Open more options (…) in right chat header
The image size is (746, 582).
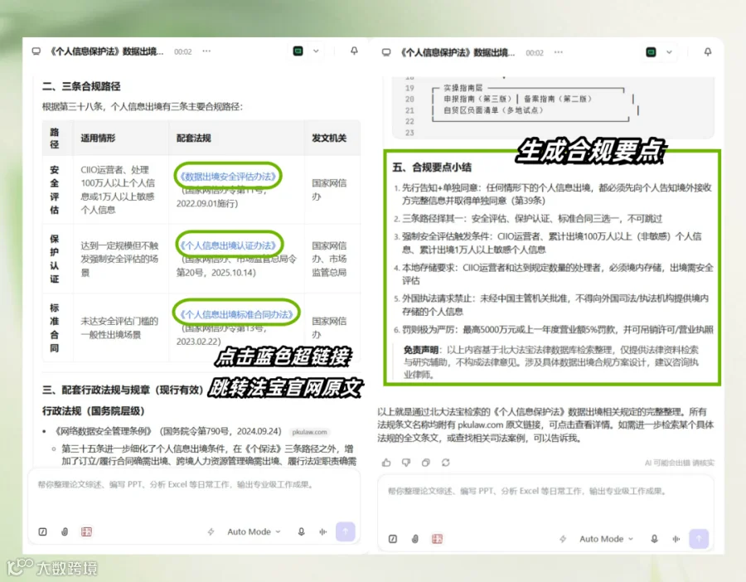[x=559, y=52]
